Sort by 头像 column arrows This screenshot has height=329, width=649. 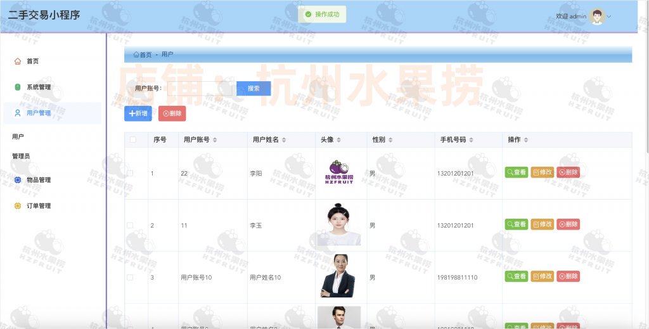[x=338, y=140]
